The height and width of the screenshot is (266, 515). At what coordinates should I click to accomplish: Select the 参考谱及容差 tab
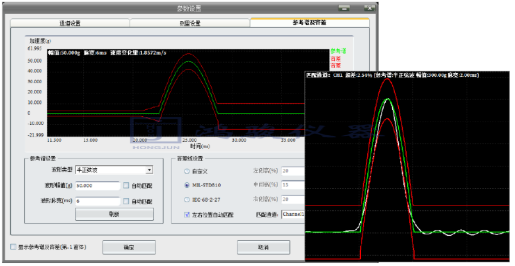309,23
